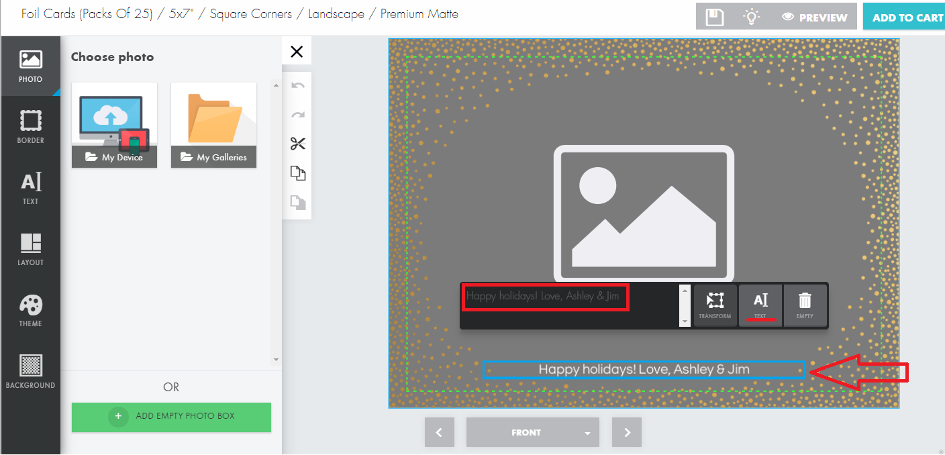
Task: Click the ADD TO CART button
Action: tap(907, 17)
